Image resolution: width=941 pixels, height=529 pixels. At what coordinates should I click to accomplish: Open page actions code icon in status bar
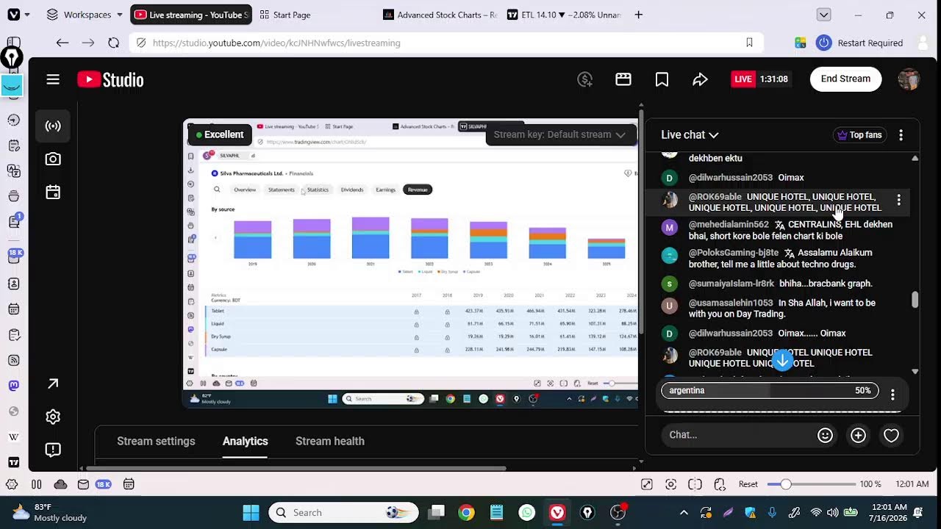click(720, 484)
